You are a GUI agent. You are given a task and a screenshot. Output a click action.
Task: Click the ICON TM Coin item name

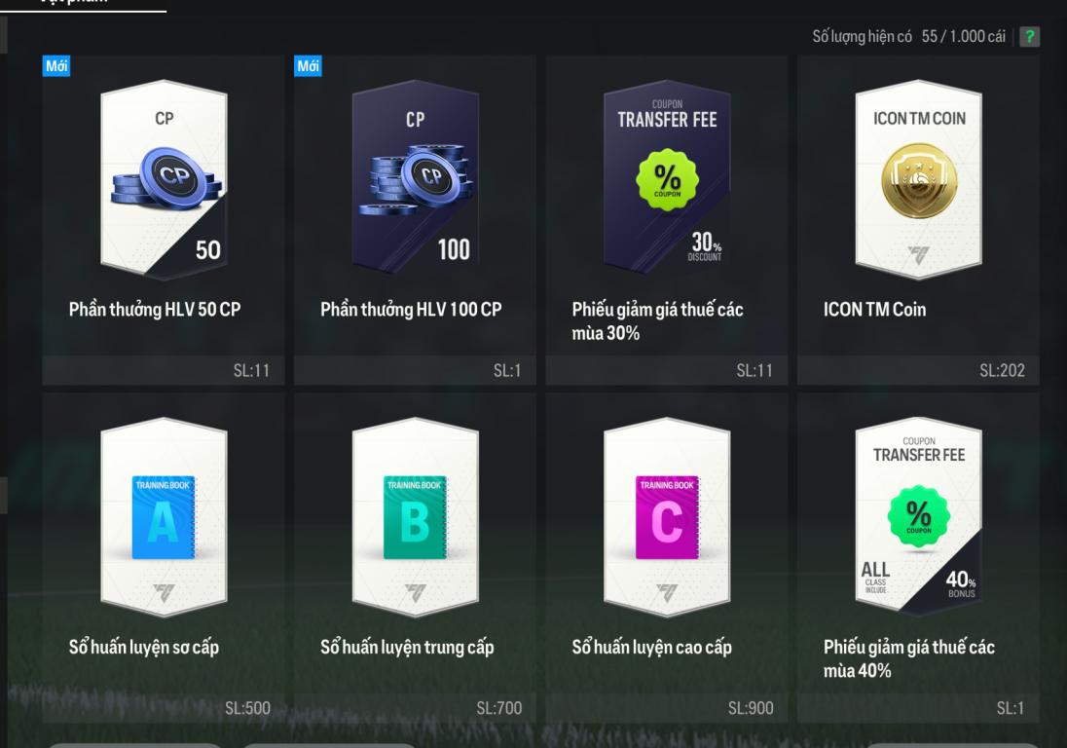coord(874,310)
